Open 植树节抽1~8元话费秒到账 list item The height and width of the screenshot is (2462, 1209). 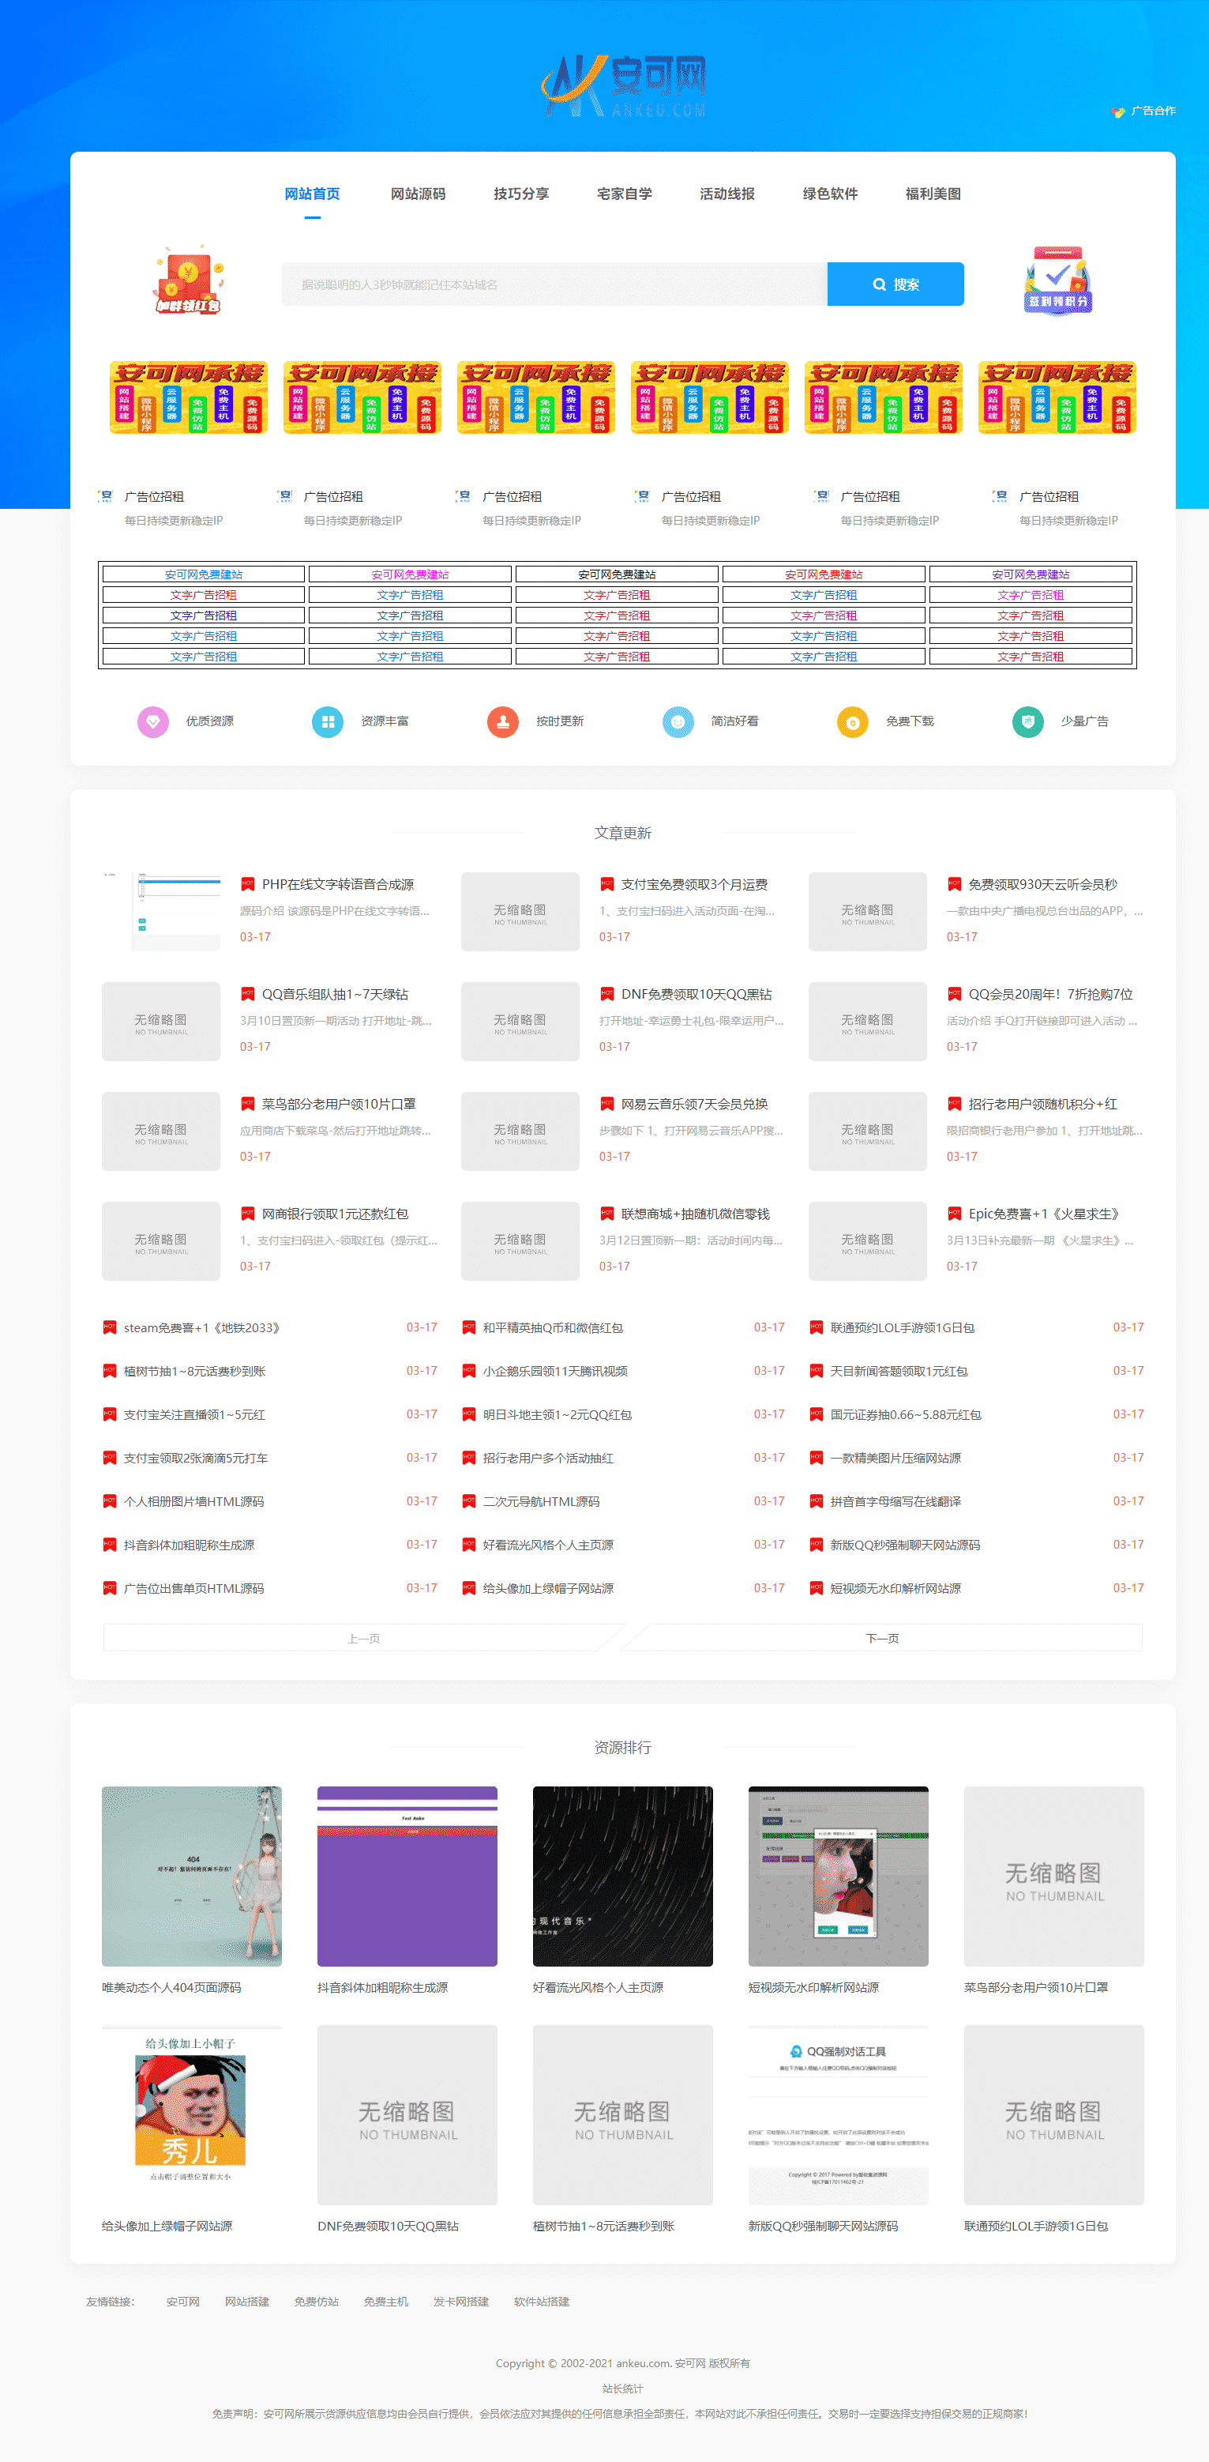pyautogui.click(x=195, y=1372)
